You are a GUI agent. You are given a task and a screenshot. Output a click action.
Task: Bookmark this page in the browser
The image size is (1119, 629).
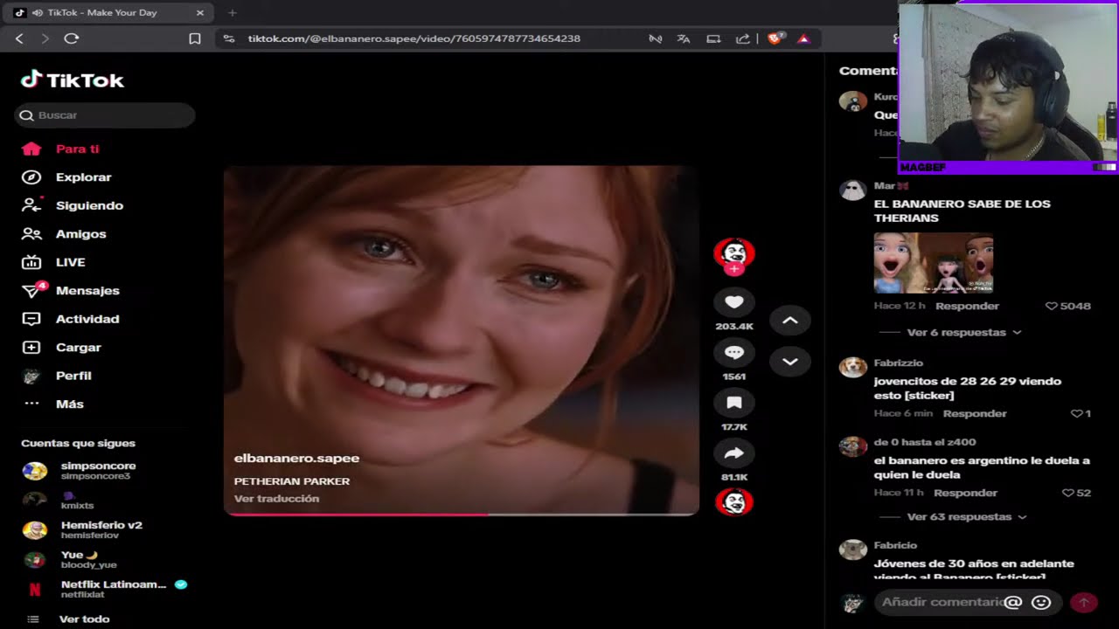[195, 38]
